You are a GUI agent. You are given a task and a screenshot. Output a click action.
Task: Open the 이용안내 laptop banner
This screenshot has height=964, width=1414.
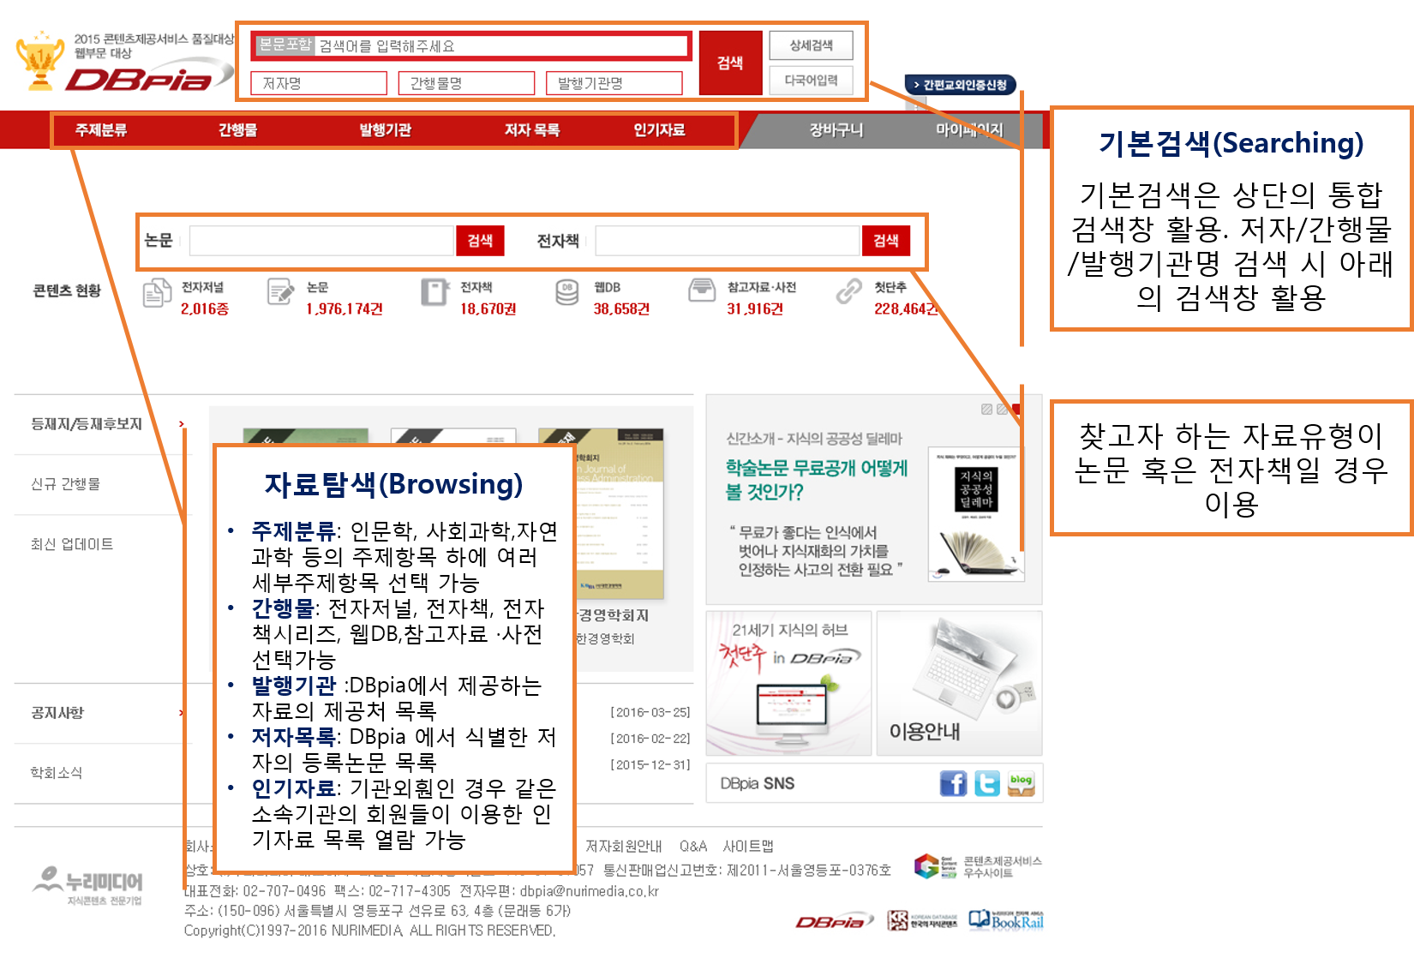[960, 683]
